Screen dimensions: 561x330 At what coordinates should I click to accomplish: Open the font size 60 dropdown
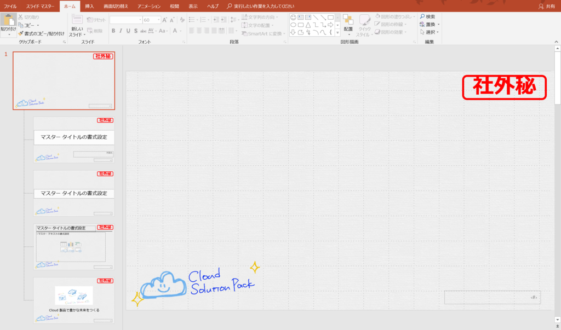click(x=152, y=20)
